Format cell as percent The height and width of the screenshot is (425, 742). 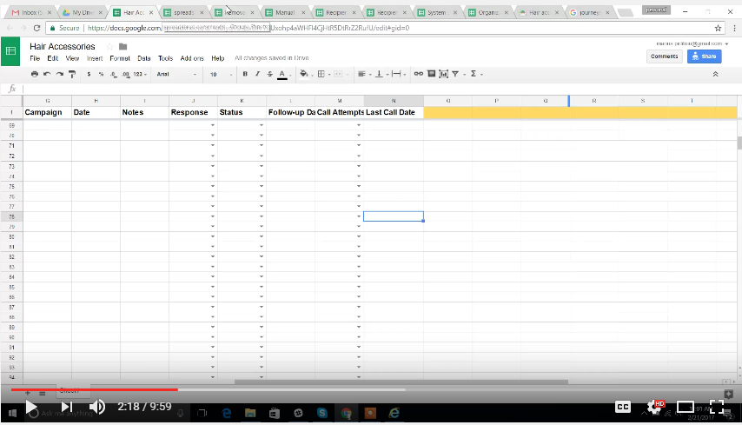101,74
